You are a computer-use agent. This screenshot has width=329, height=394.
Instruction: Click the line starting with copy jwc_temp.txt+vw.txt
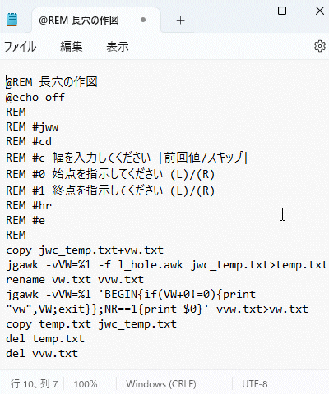point(85,250)
